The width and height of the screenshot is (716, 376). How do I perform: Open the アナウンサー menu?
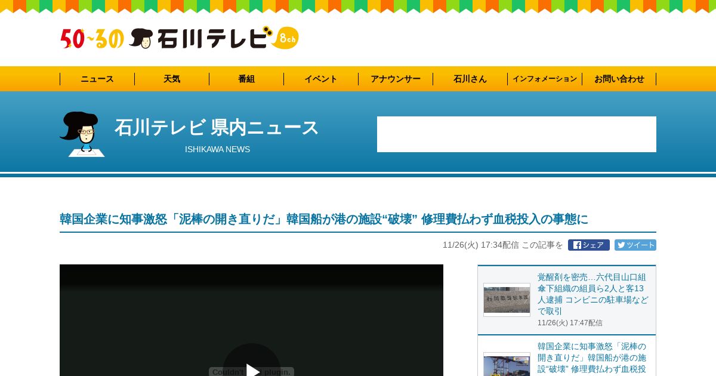pos(396,79)
